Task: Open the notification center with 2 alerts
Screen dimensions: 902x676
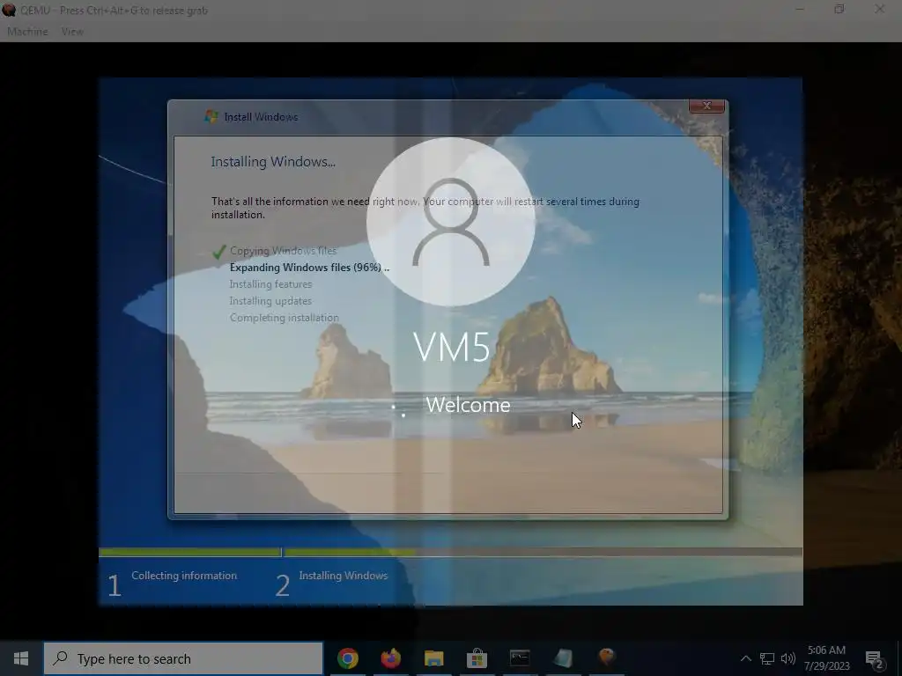Action: point(874,659)
